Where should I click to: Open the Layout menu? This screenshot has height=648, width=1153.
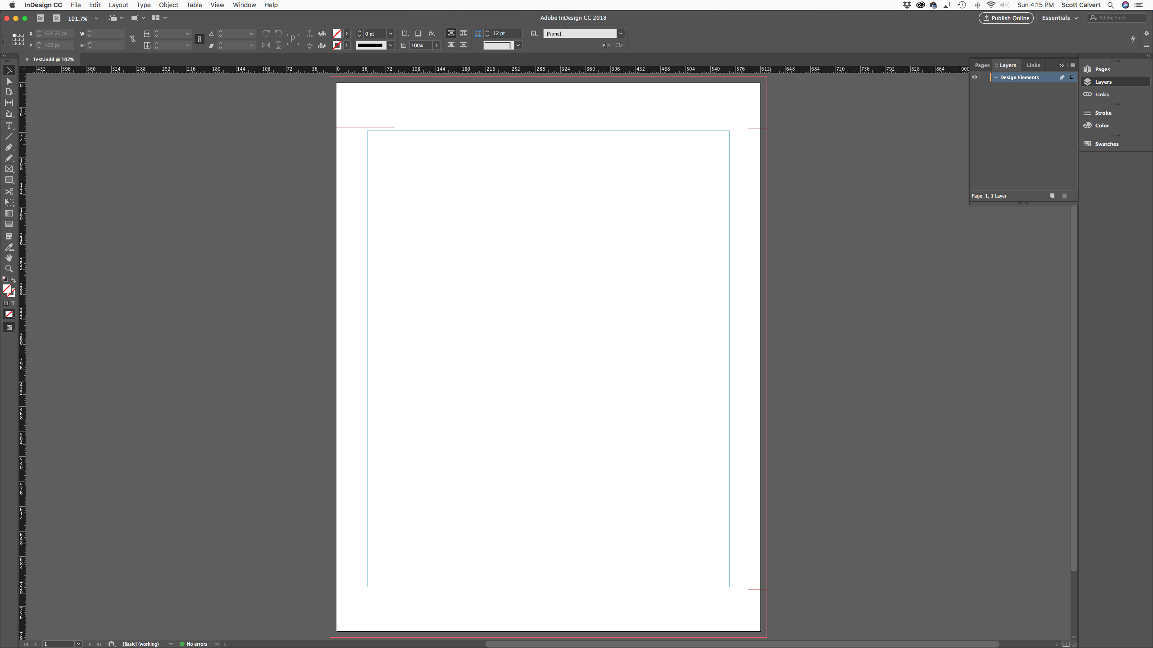click(117, 5)
